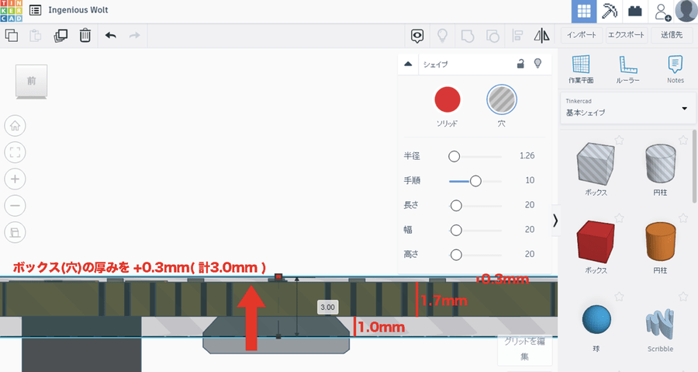
Task: Click the Home view button
Action: pyautogui.click(x=16, y=126)
